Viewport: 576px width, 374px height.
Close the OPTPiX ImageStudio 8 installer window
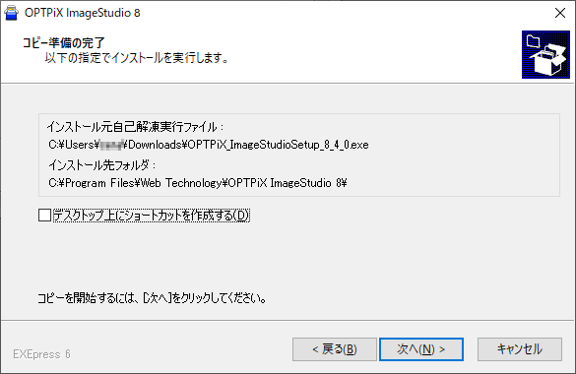(560, 13)
